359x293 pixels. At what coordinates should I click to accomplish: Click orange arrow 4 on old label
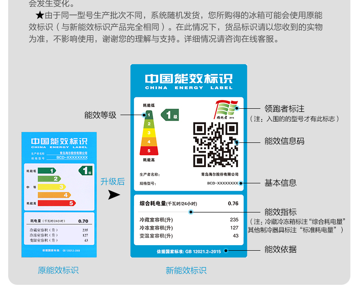(54, 195)
